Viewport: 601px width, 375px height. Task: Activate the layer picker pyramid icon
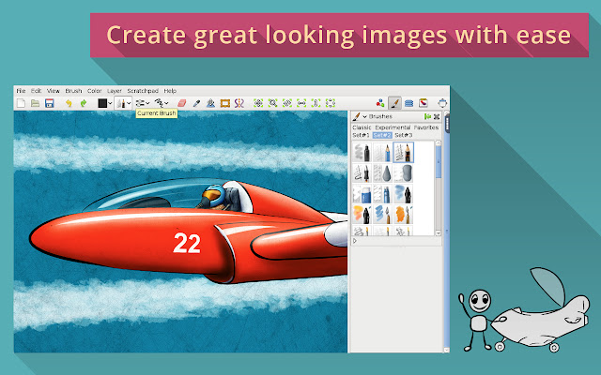(x=210, y=103)
